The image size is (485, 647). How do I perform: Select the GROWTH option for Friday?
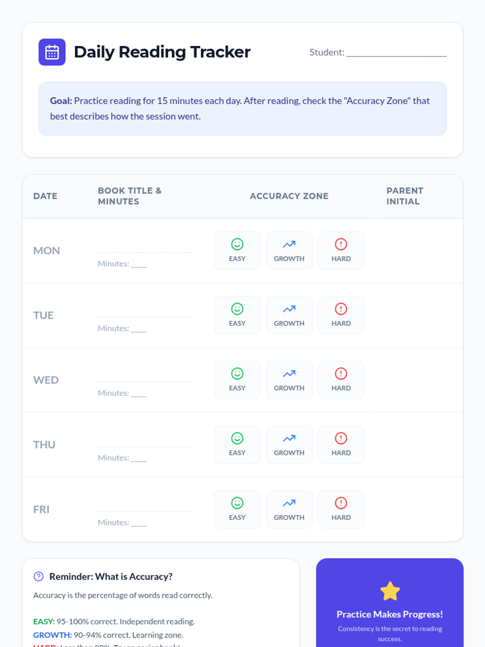click(x=289, y=510)
